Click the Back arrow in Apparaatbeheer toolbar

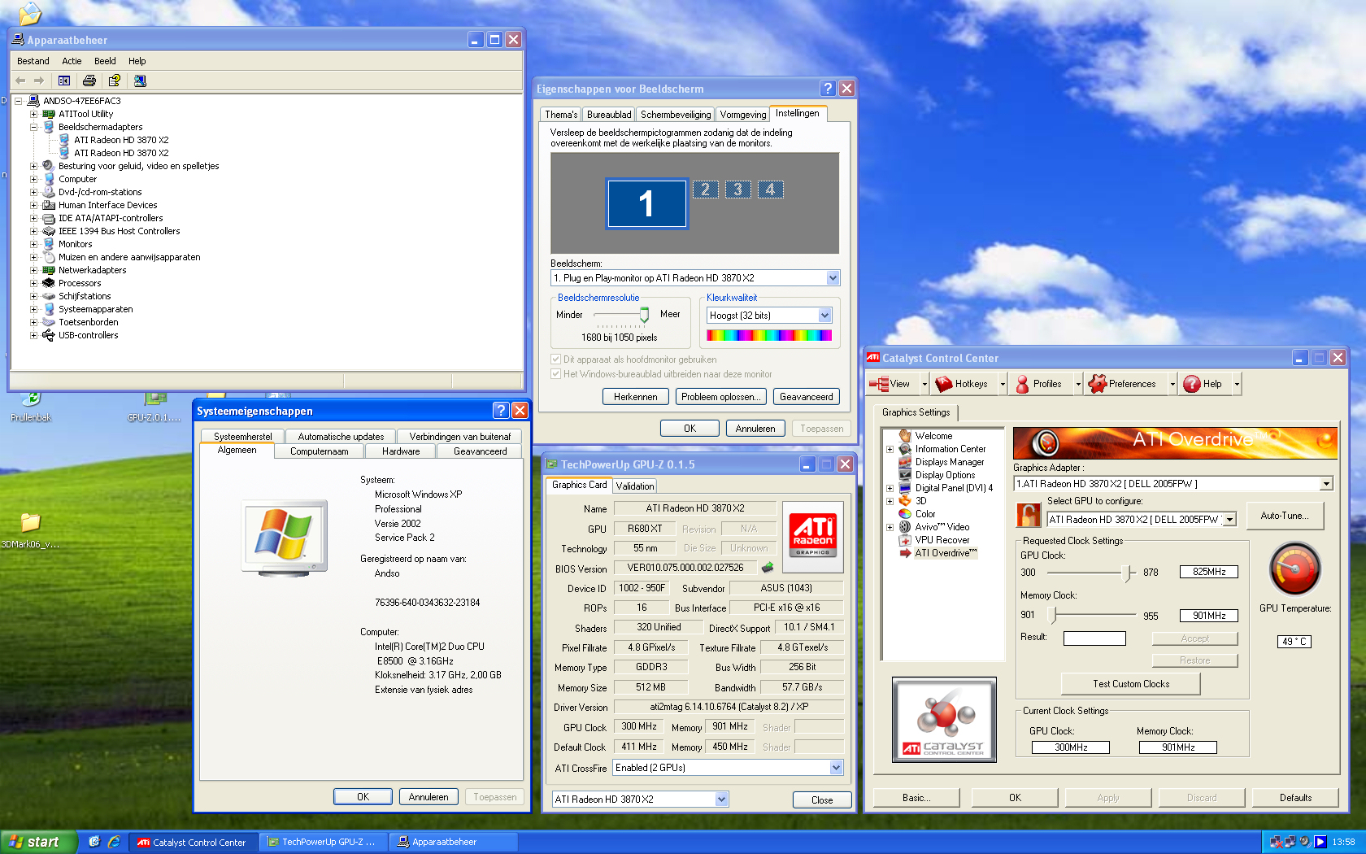click(20, 81)
